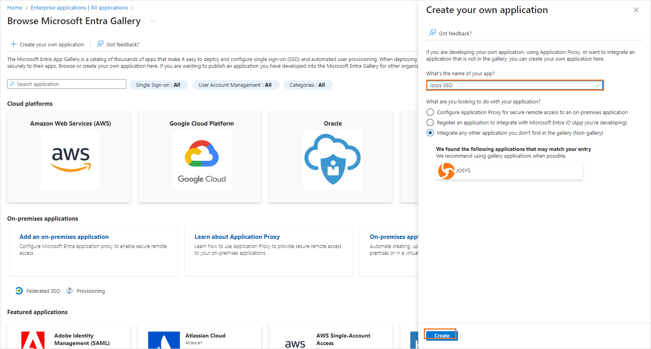651x349 pixels.
Task: Open Google Cloud Platform card title
Action: click(202, 123)
